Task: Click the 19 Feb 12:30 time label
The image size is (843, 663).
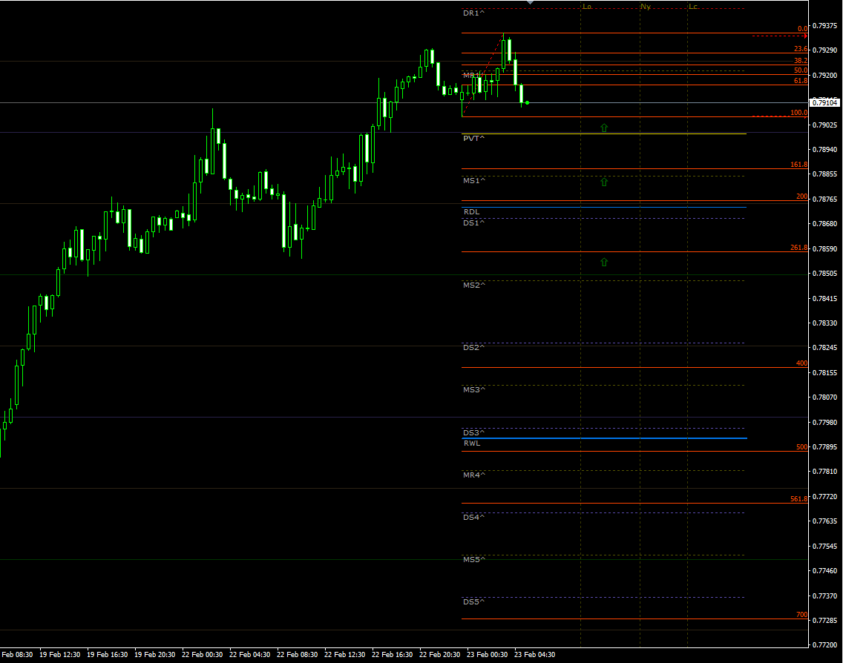Action: click(59, 654)
